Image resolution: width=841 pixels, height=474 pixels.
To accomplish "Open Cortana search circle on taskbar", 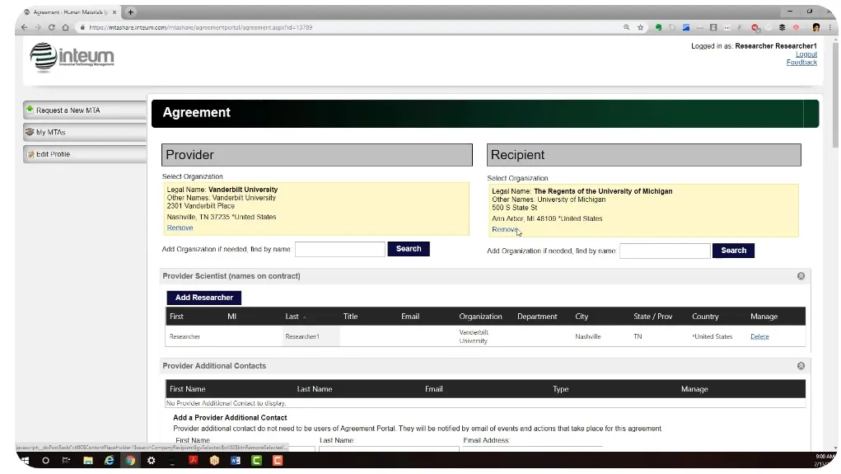I will coord(45,461).
